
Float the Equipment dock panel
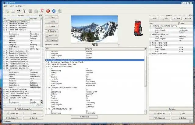click(40, 15)
